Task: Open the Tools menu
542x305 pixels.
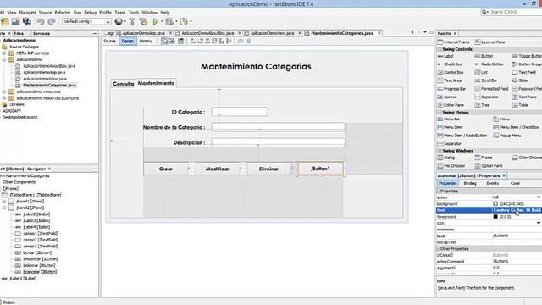Action: [134, 13]
